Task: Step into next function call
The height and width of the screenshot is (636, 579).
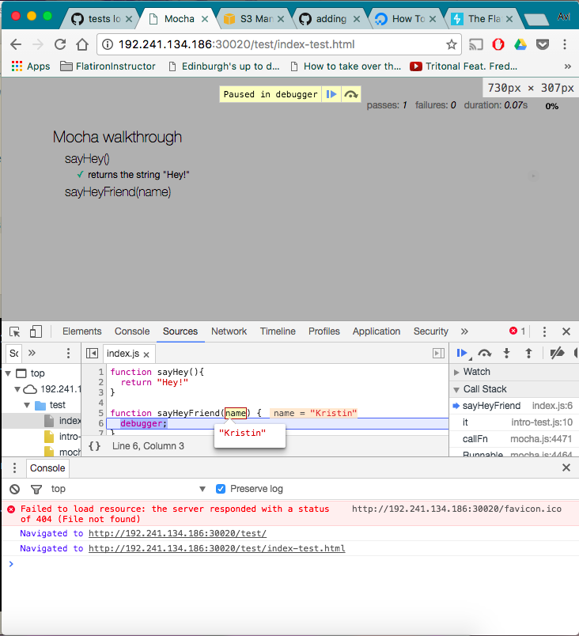Action: pyautogui.click(x=506, y=354)
